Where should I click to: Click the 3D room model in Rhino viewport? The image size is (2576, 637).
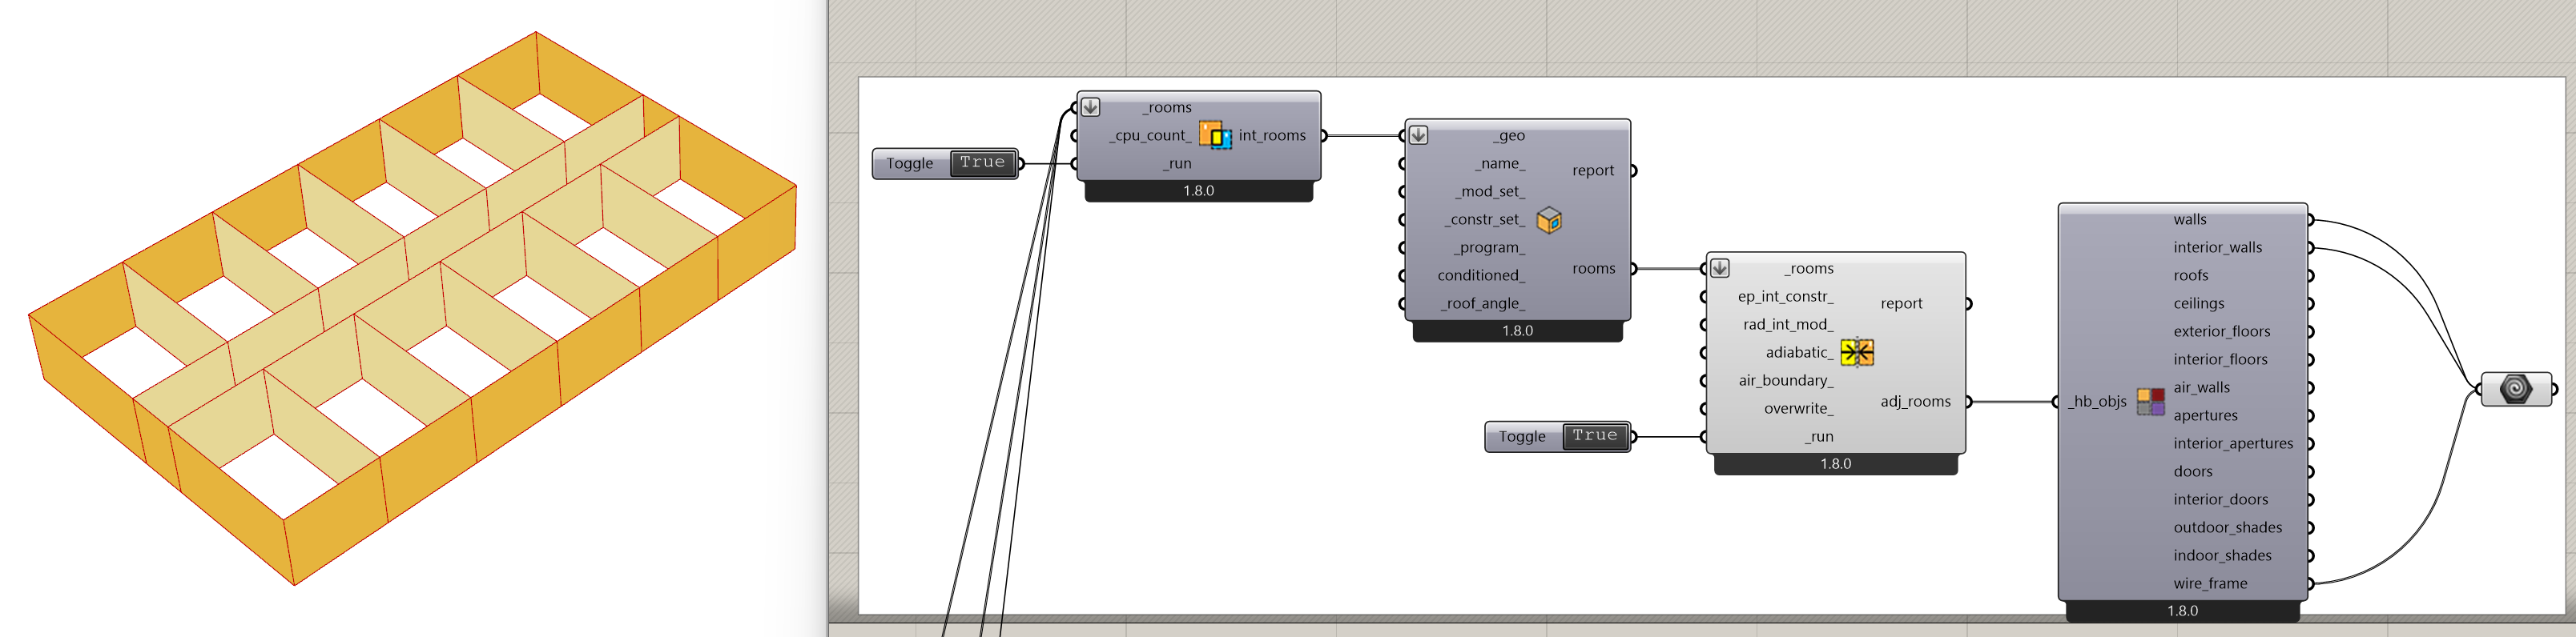tap(412, 307)
